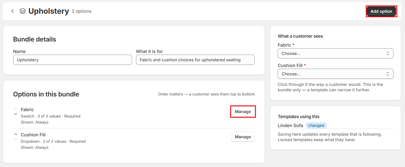Open the Cushion Fill preview dropdown
Screen dimensions: 405x167
(x=335, y=74)
